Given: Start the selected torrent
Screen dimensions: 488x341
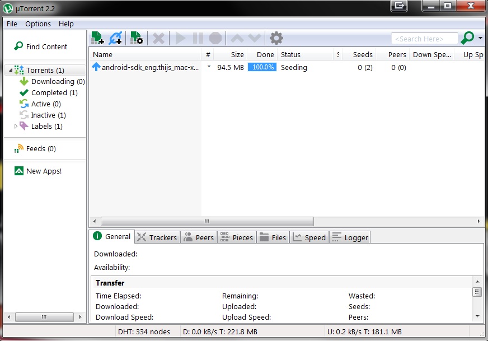Looking at the screenshot, I should (x=180, y=38).
